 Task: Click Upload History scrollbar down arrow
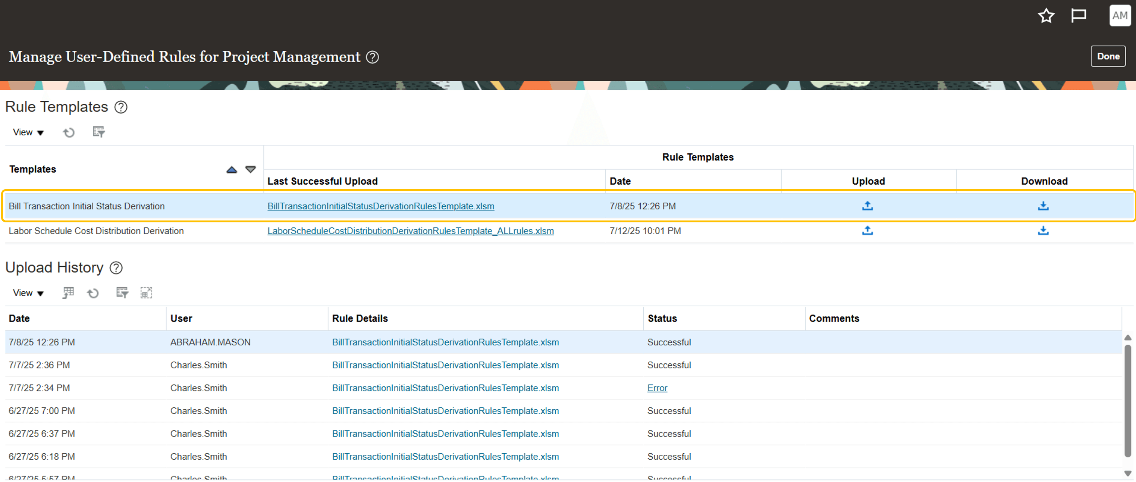click(1128, 473)
